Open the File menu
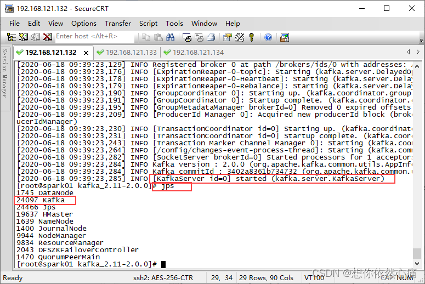This screenshot has width=425, height=284. pyautogui.click(x=14, y=24)
